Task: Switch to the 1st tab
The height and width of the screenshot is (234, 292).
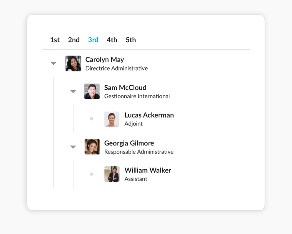Action: click(55, 40)
